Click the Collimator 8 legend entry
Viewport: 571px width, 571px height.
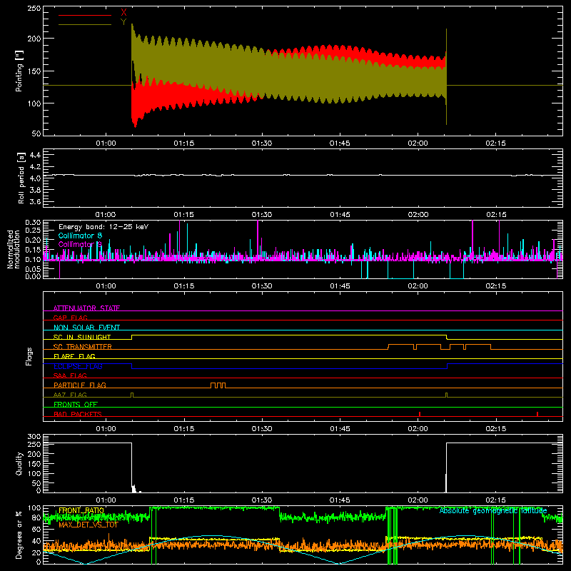point(80,236)
